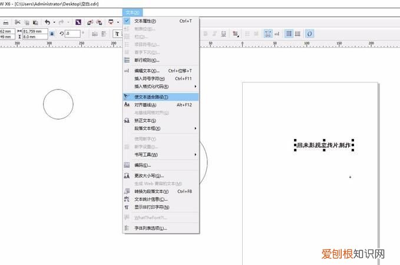This screenshot has width=400, height=265.
Task: Click the Export icon in the toolbar
Action: 99,22
